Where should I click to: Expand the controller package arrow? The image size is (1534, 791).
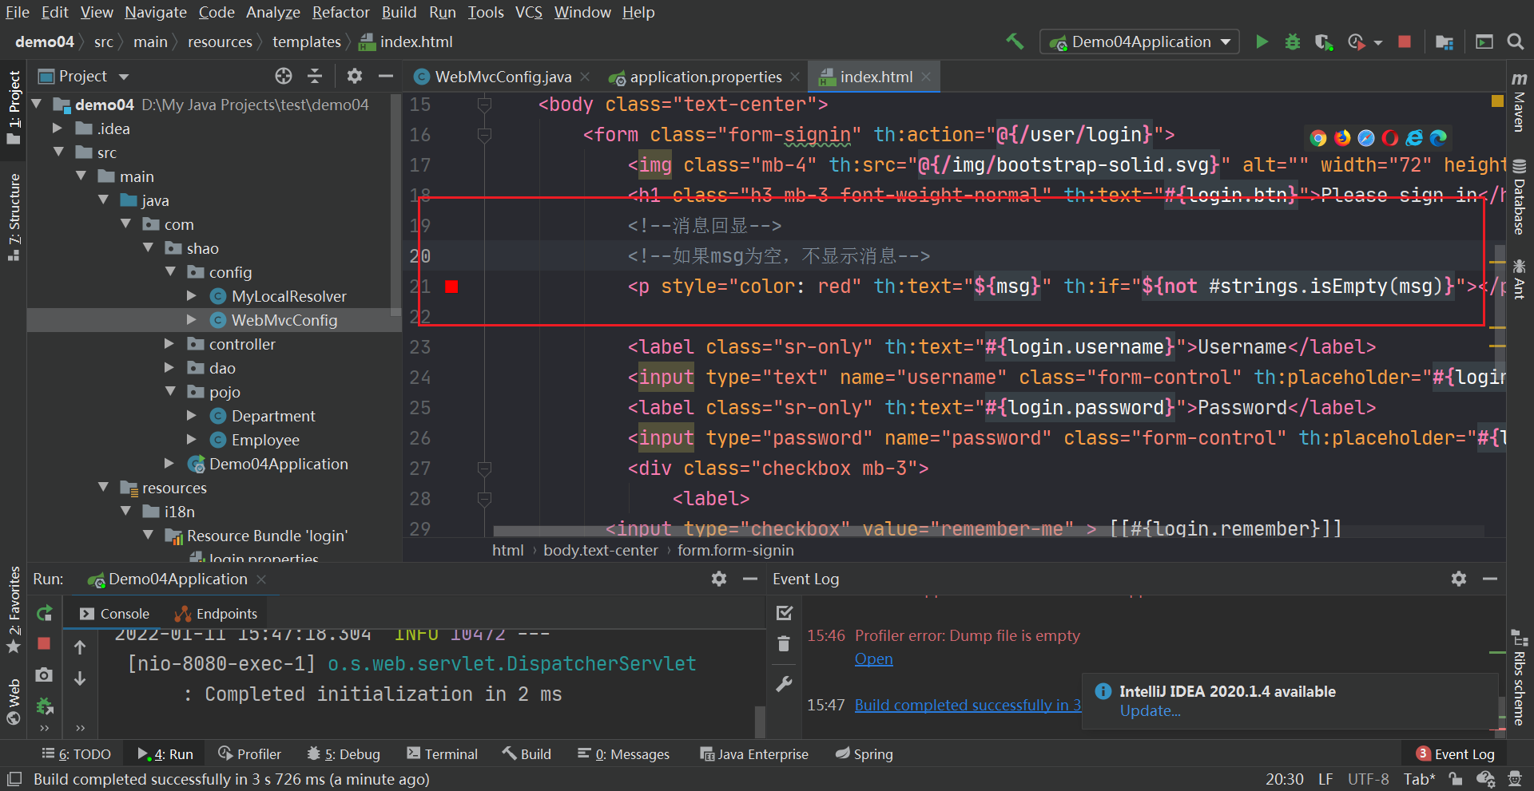169,343
